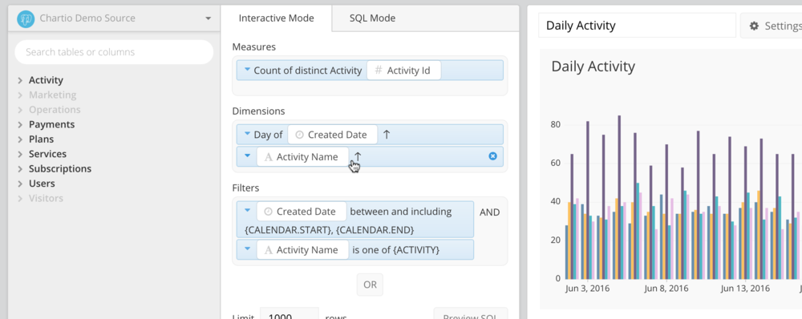Viewport: 802px width, 319px height.
Task: Click into the Search tables or columns field
Action: point(114,52)
